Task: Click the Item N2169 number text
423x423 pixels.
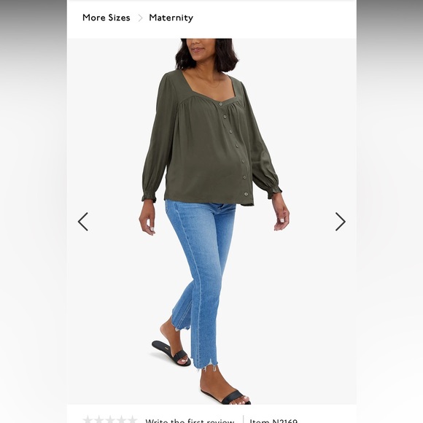Action: [273, 421]
